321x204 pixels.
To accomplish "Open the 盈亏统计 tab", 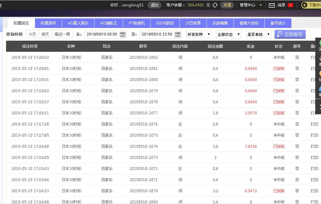I will [x=278, y=23].
